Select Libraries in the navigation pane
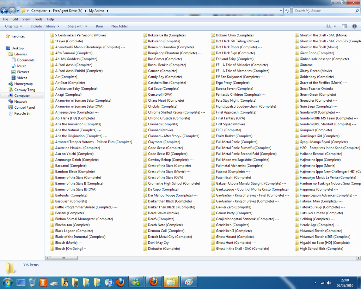361x289 pixels. [x=18, y=54]
